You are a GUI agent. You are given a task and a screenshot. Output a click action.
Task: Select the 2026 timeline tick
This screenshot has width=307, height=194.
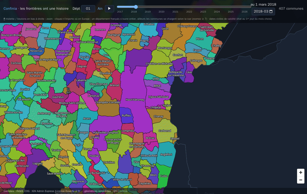click(x=244, y=12)
